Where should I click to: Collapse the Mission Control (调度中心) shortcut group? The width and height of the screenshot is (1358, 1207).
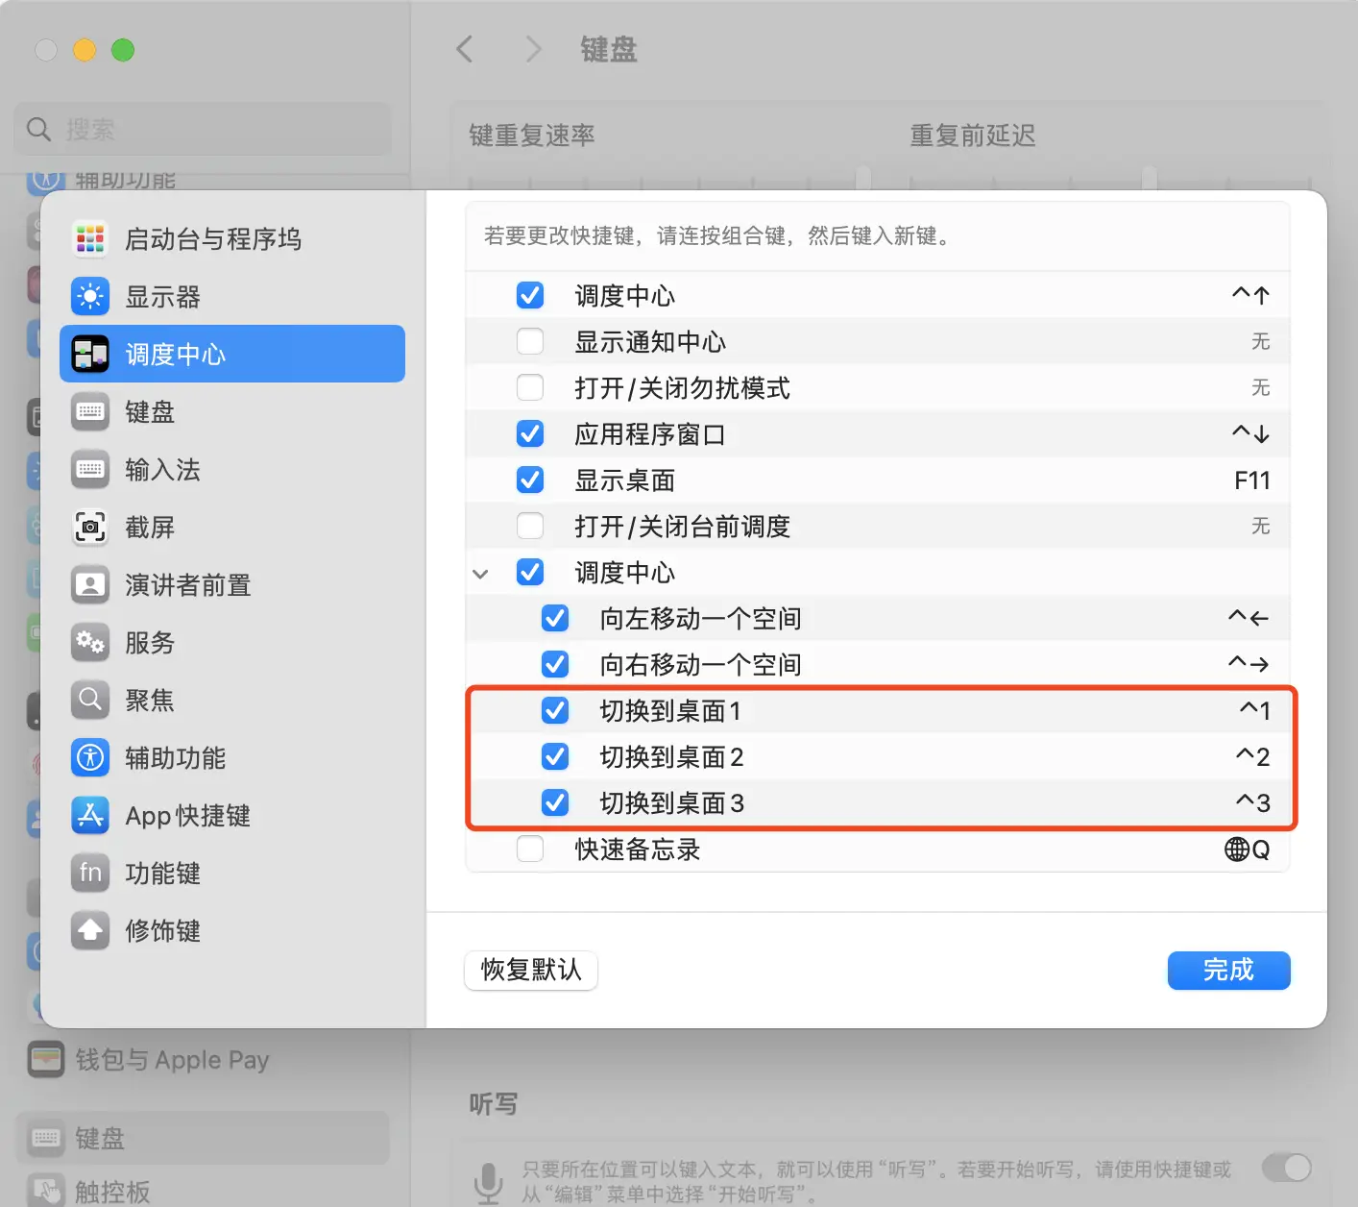(481, 574)
